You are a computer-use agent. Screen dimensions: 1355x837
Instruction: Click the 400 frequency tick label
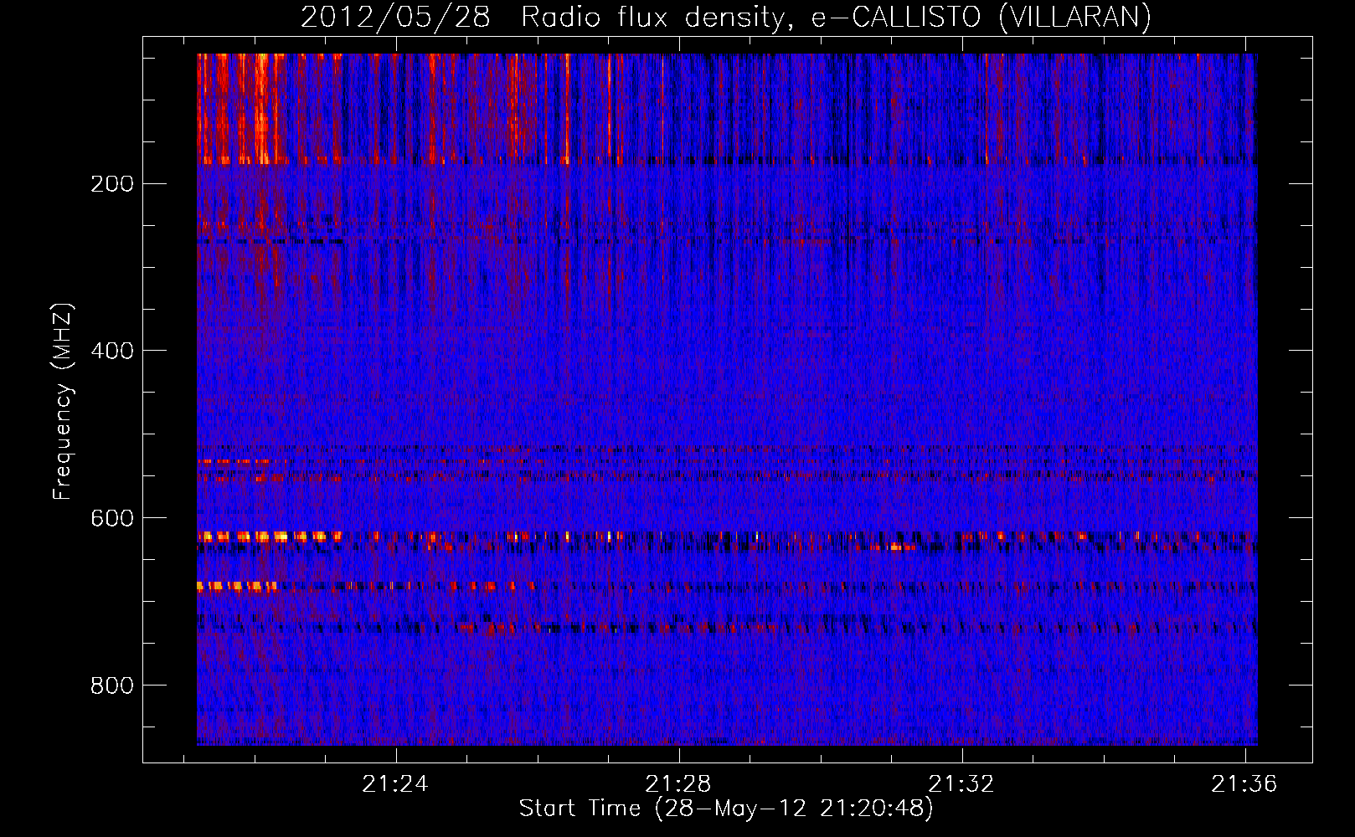point(112,351)
